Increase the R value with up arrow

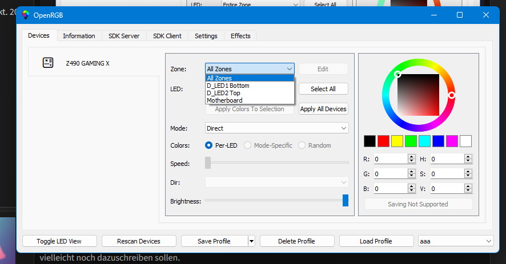point(411,156)
